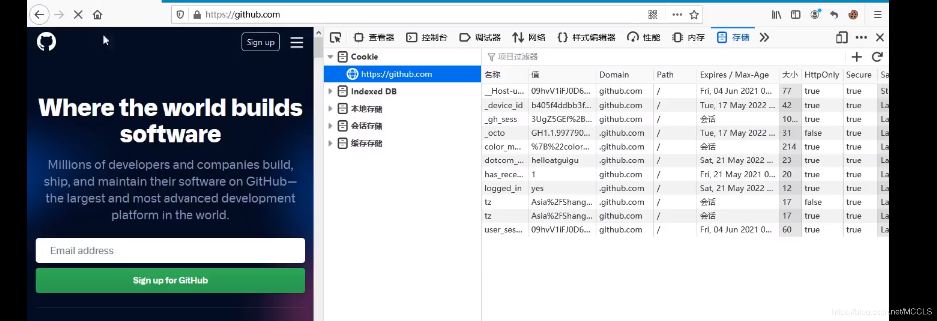Image resolution: width=937 pixels, height=321 pixels.
Task: Sort by the 名称 column header
Action: [505, 75]
